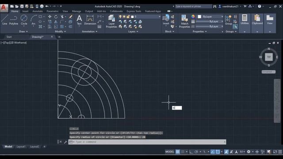Toggle grid display in status bar
This screenshot has height=159, width=283.
pos(178,152)
